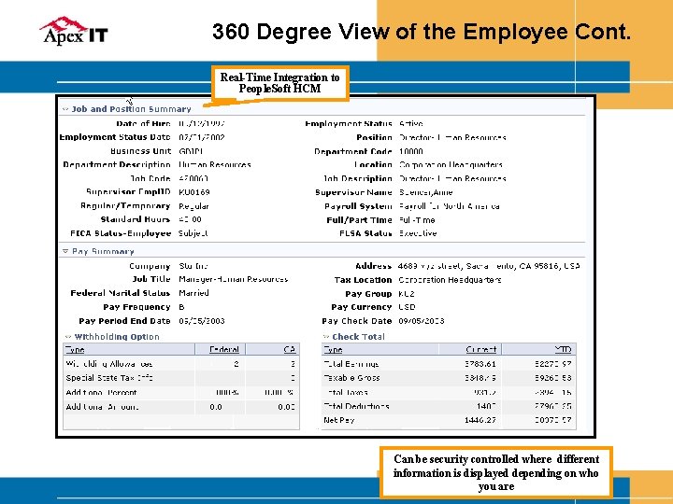
Task: Click the Apex IT logo
Action: (x=74, y=31)
